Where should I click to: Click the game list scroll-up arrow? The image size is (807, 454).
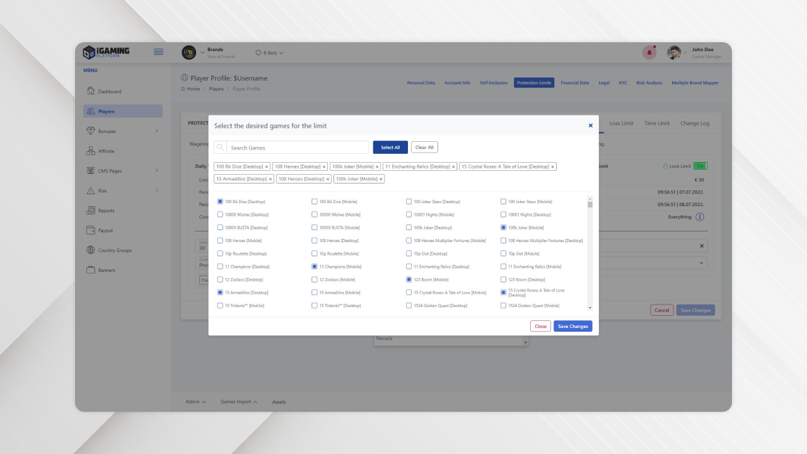[590, 198]
